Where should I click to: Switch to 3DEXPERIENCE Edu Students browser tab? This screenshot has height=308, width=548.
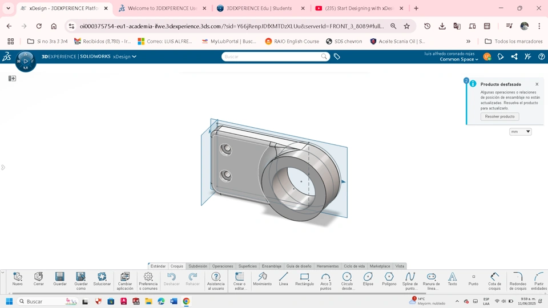click(260, 9)
